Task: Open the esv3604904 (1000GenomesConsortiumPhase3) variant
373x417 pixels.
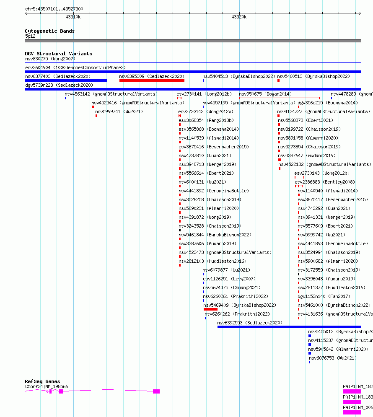Action: 75,67
